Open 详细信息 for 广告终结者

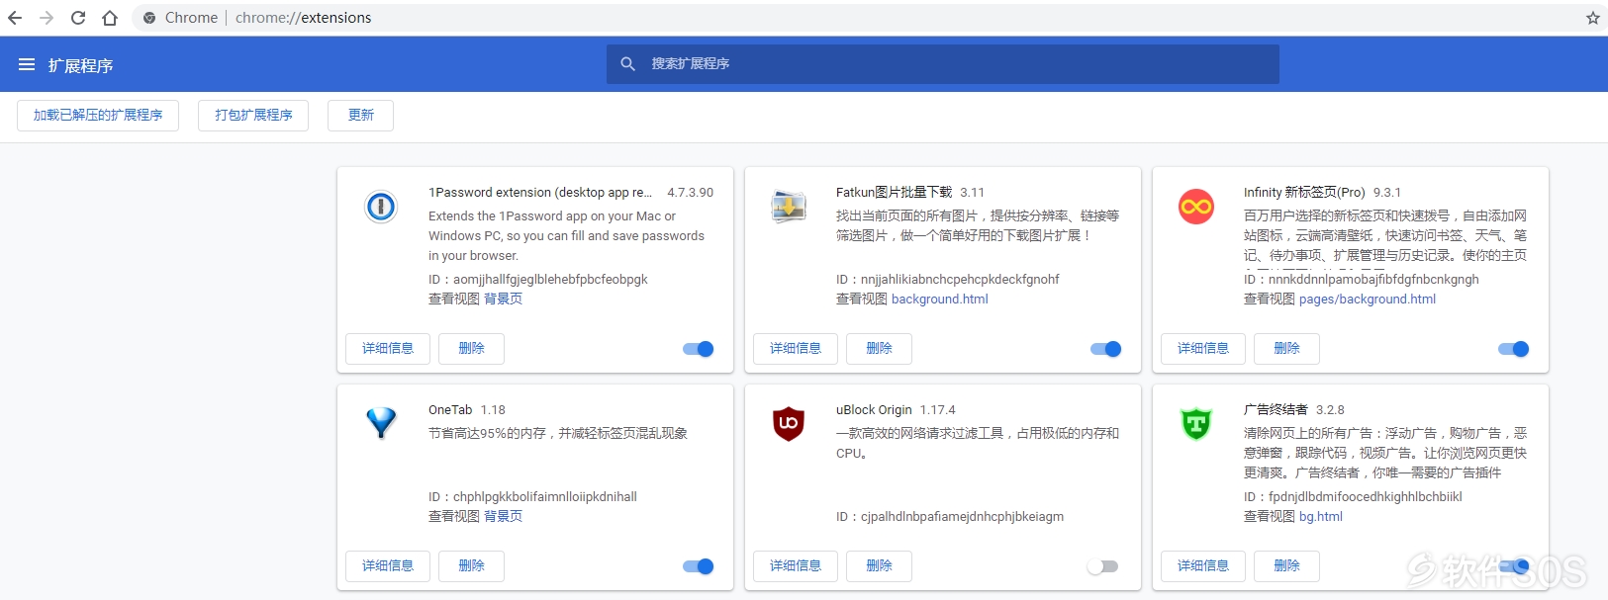click(1203, 566)
